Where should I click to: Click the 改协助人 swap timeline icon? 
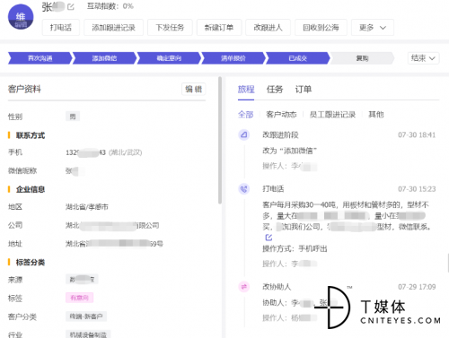point(244,287)
